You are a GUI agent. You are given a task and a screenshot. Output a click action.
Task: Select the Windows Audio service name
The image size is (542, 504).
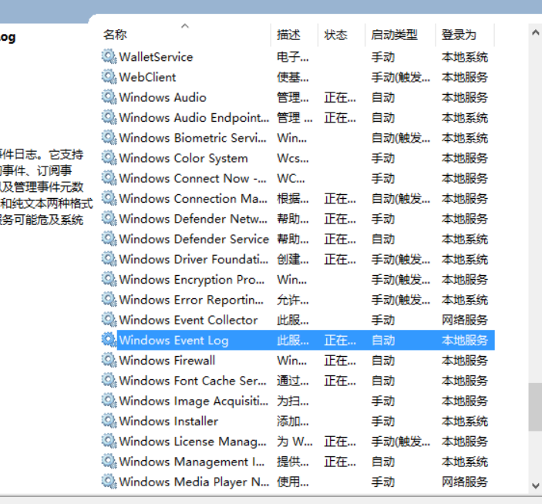point(163,97)
